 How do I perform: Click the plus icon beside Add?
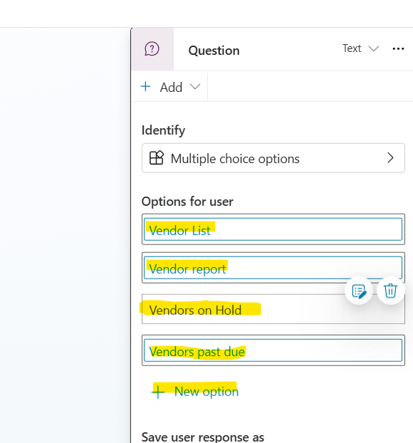pyautogui.click(x=146, y=86)
